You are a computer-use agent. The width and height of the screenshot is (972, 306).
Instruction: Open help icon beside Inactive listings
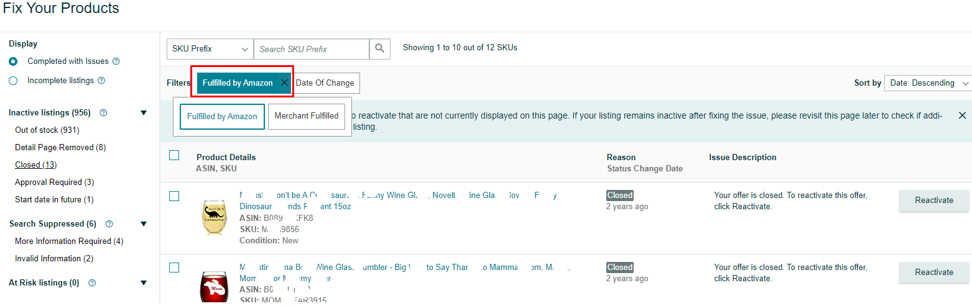(x=103, y=113)
